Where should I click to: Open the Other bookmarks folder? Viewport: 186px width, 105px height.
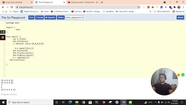(162, 11)
